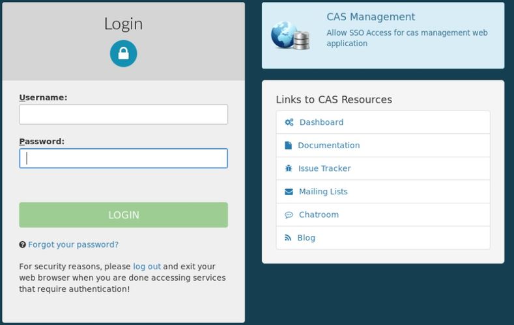Open the Dashboard resource link

[321, 122]
